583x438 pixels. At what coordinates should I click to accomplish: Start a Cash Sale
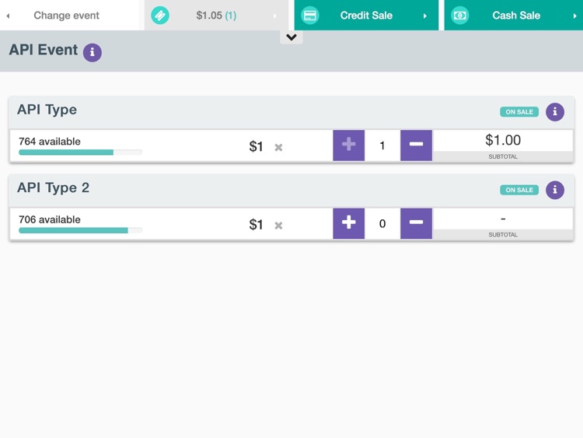(x=514, y=15)
